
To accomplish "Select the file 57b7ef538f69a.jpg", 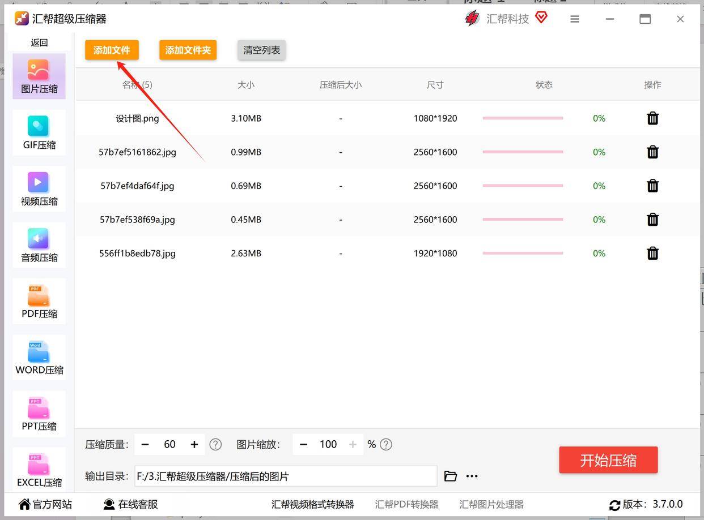I will 137,220.
